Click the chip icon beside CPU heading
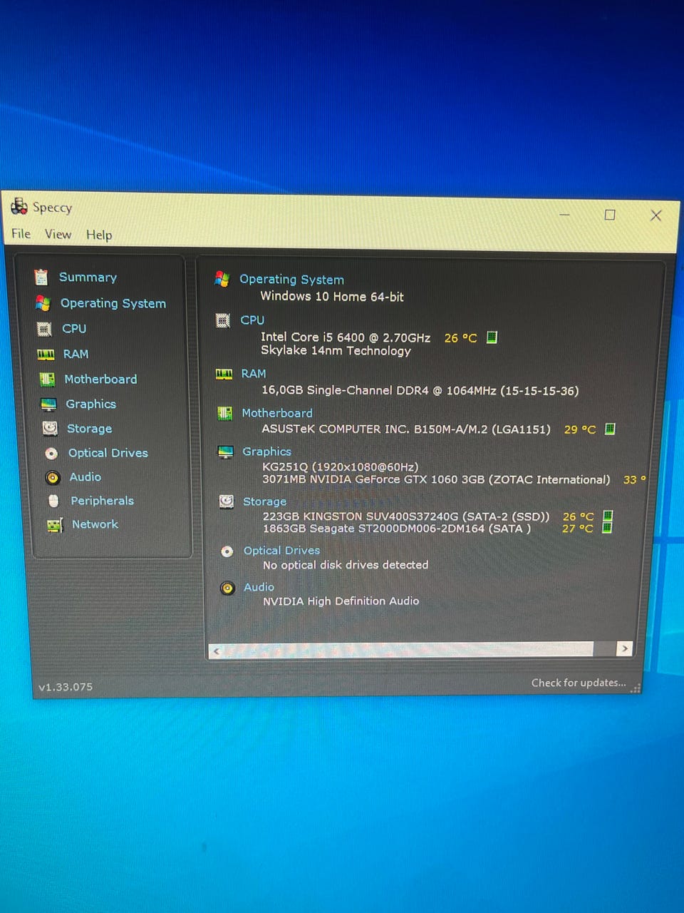Image resolution: width=684 pixels, height=913 pixels. click(x=223, y=321)
